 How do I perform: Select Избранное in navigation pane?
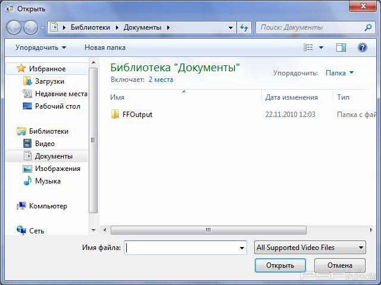tap(48, 69)
